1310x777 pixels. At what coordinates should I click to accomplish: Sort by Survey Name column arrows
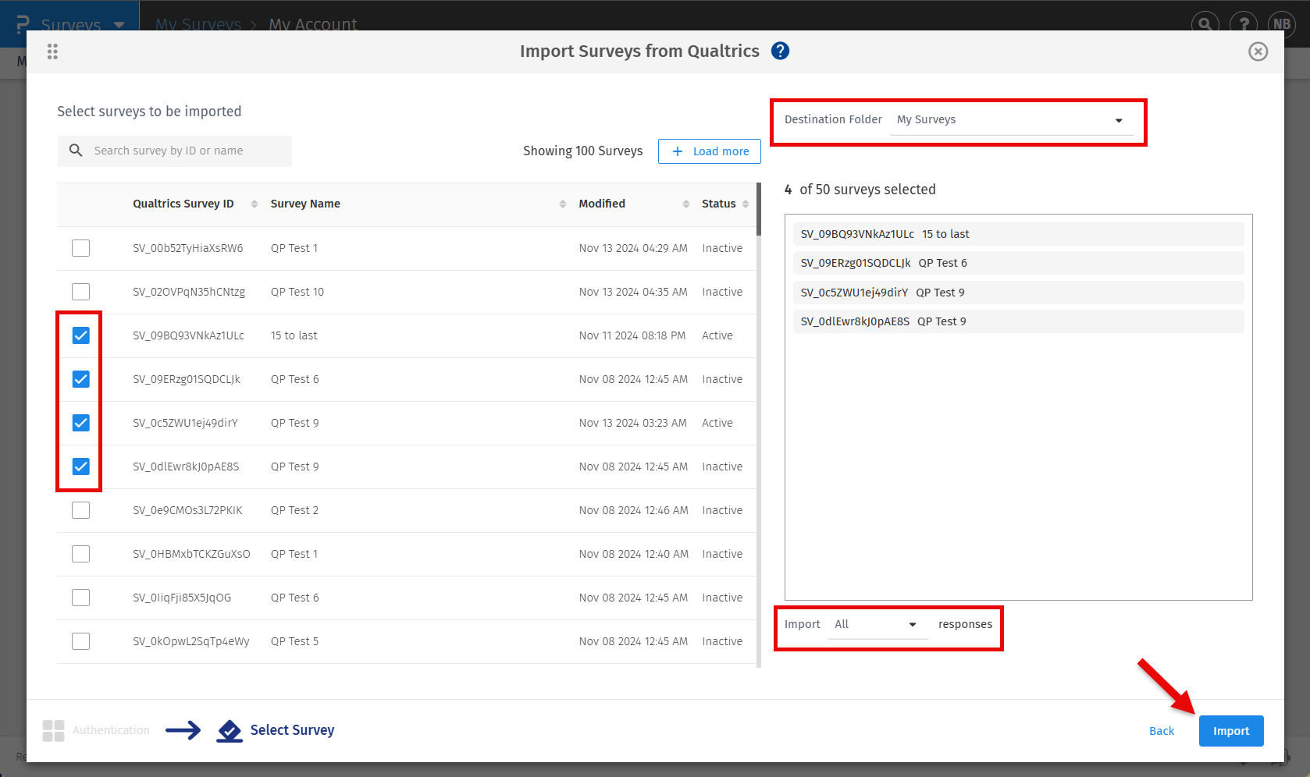coord(562,204)
